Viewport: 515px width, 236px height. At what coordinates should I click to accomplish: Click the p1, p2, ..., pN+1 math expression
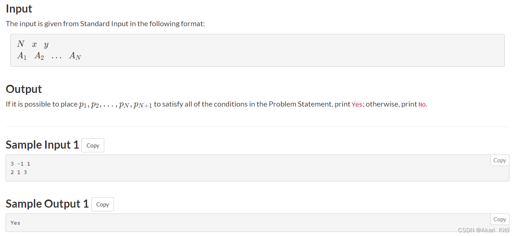pos(115,105)
